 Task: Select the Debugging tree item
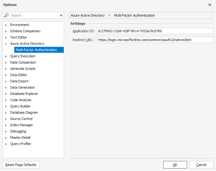pos(18,131)
